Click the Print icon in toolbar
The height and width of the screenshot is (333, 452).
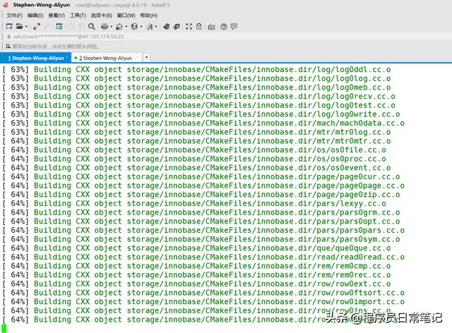(105, 27)
